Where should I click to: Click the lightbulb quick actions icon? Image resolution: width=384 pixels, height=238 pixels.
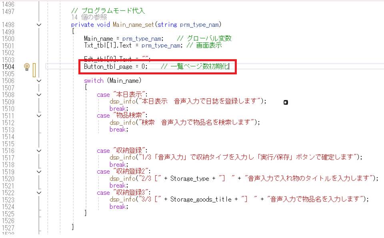[27, 66]
